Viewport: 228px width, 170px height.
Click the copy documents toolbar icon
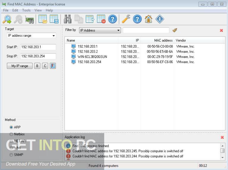pos(79,19)
